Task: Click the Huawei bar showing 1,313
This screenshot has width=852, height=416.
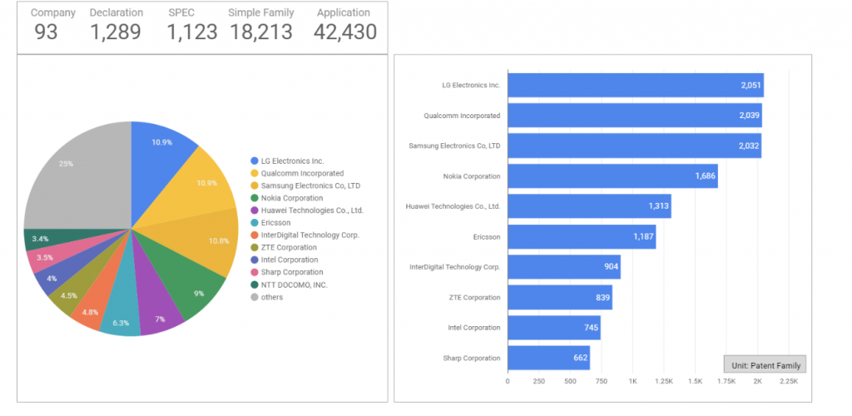Action: [x=590, y=206]
